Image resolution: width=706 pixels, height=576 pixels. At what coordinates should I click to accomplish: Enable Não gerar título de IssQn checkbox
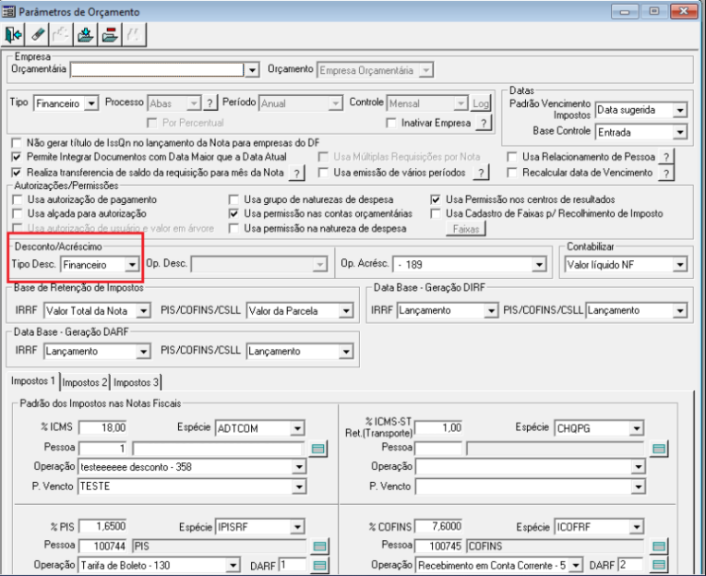pyautogui.click(x=17, y=143)
